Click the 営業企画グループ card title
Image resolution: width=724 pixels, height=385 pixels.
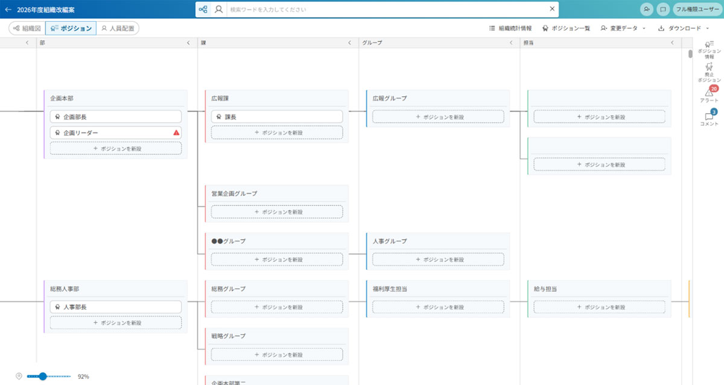(234, 193)
